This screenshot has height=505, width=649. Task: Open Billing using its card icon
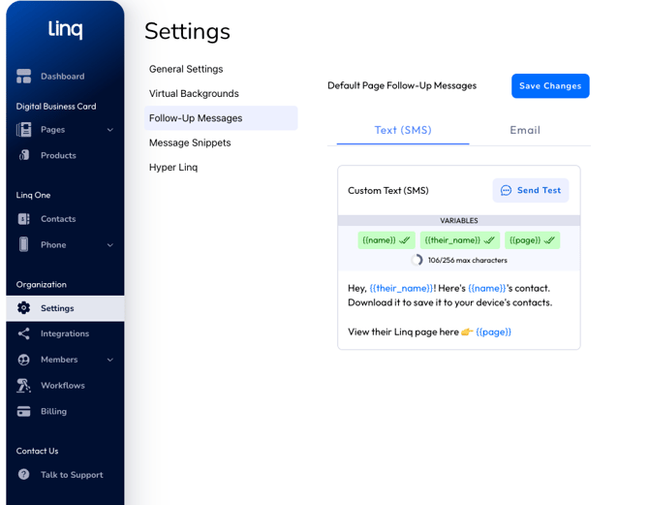point(24,411)
